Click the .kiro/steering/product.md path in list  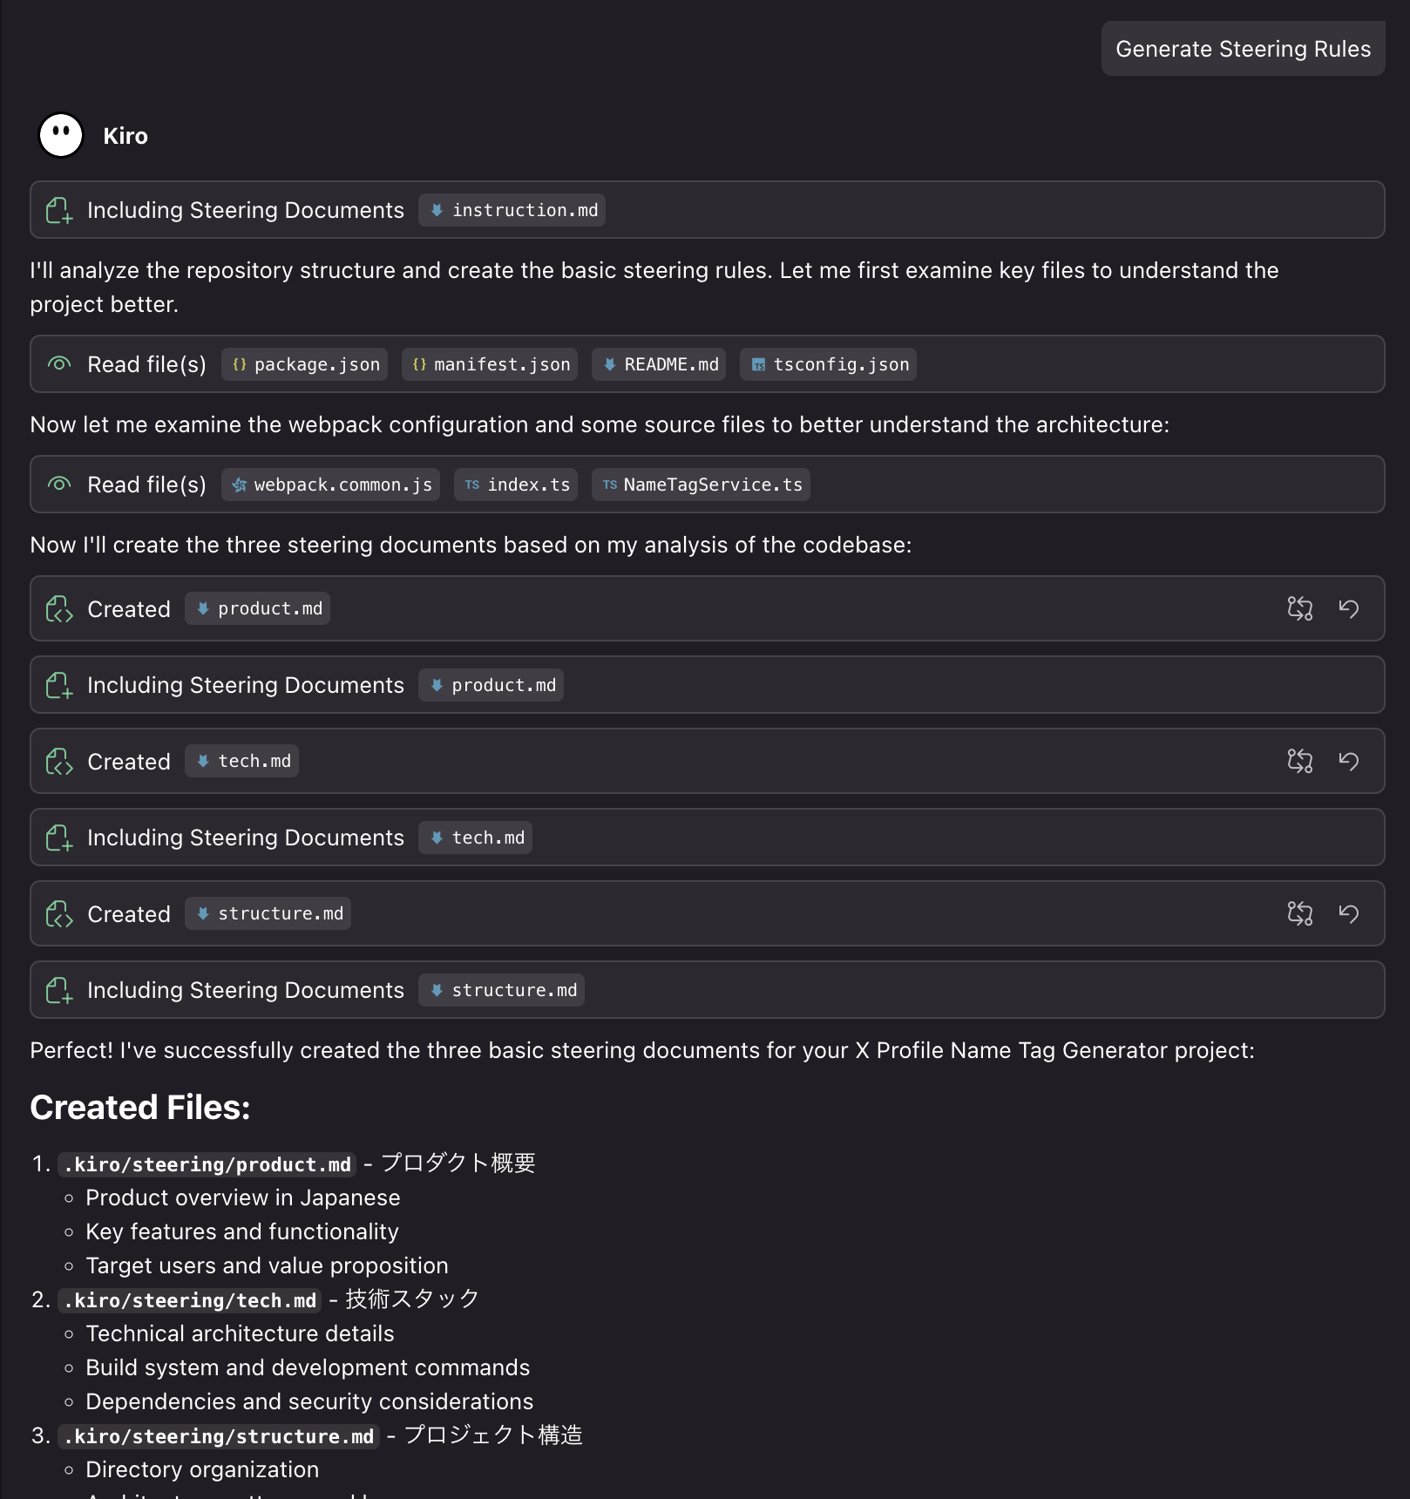pos(207,1164)
